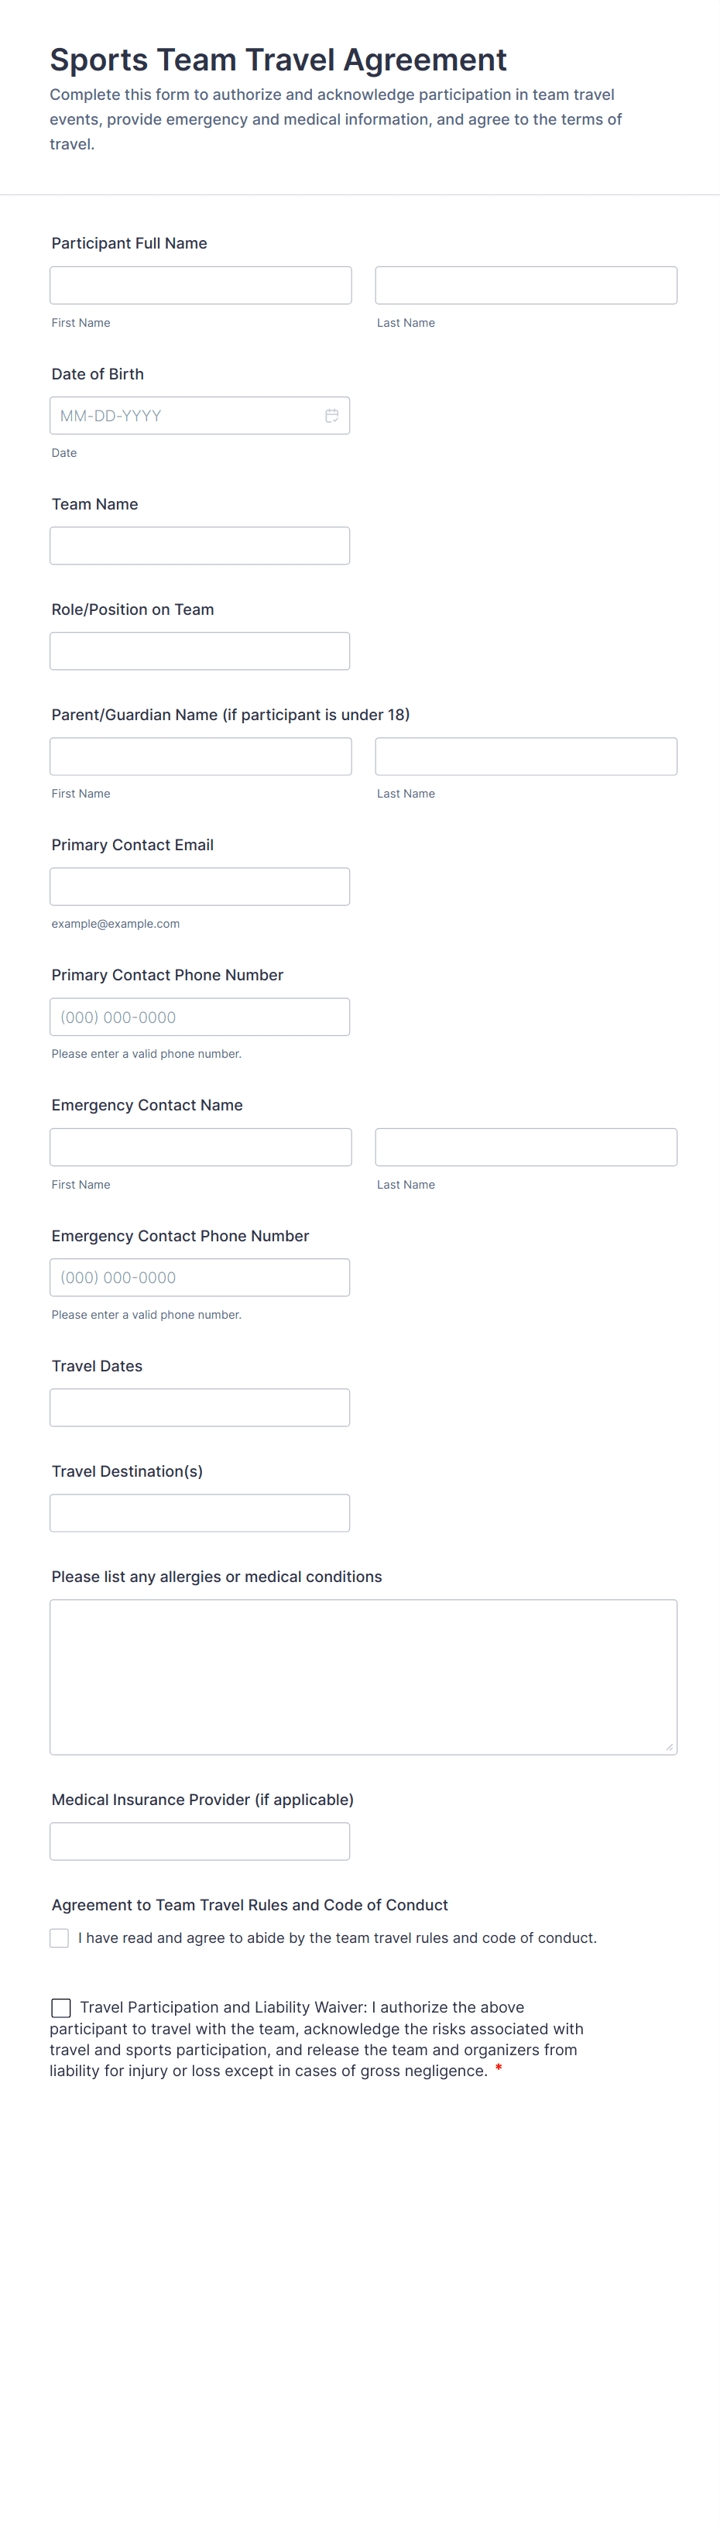Click the Participant Last Name field
Image resolution: width=720 pixels, height=2526 pixels.
pos(526,285)
